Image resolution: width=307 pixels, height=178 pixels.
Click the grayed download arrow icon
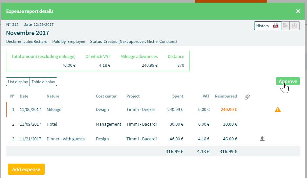coord(295,26)
